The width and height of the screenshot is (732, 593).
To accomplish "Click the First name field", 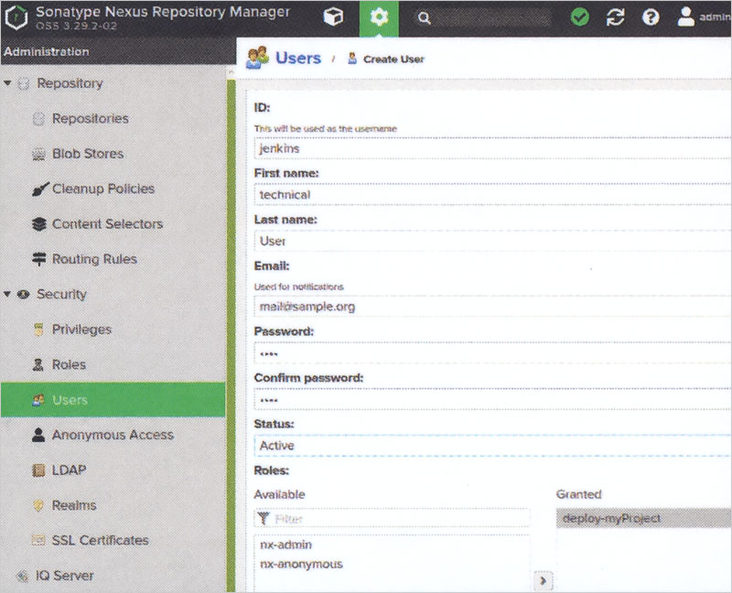I will click(492, 195).
